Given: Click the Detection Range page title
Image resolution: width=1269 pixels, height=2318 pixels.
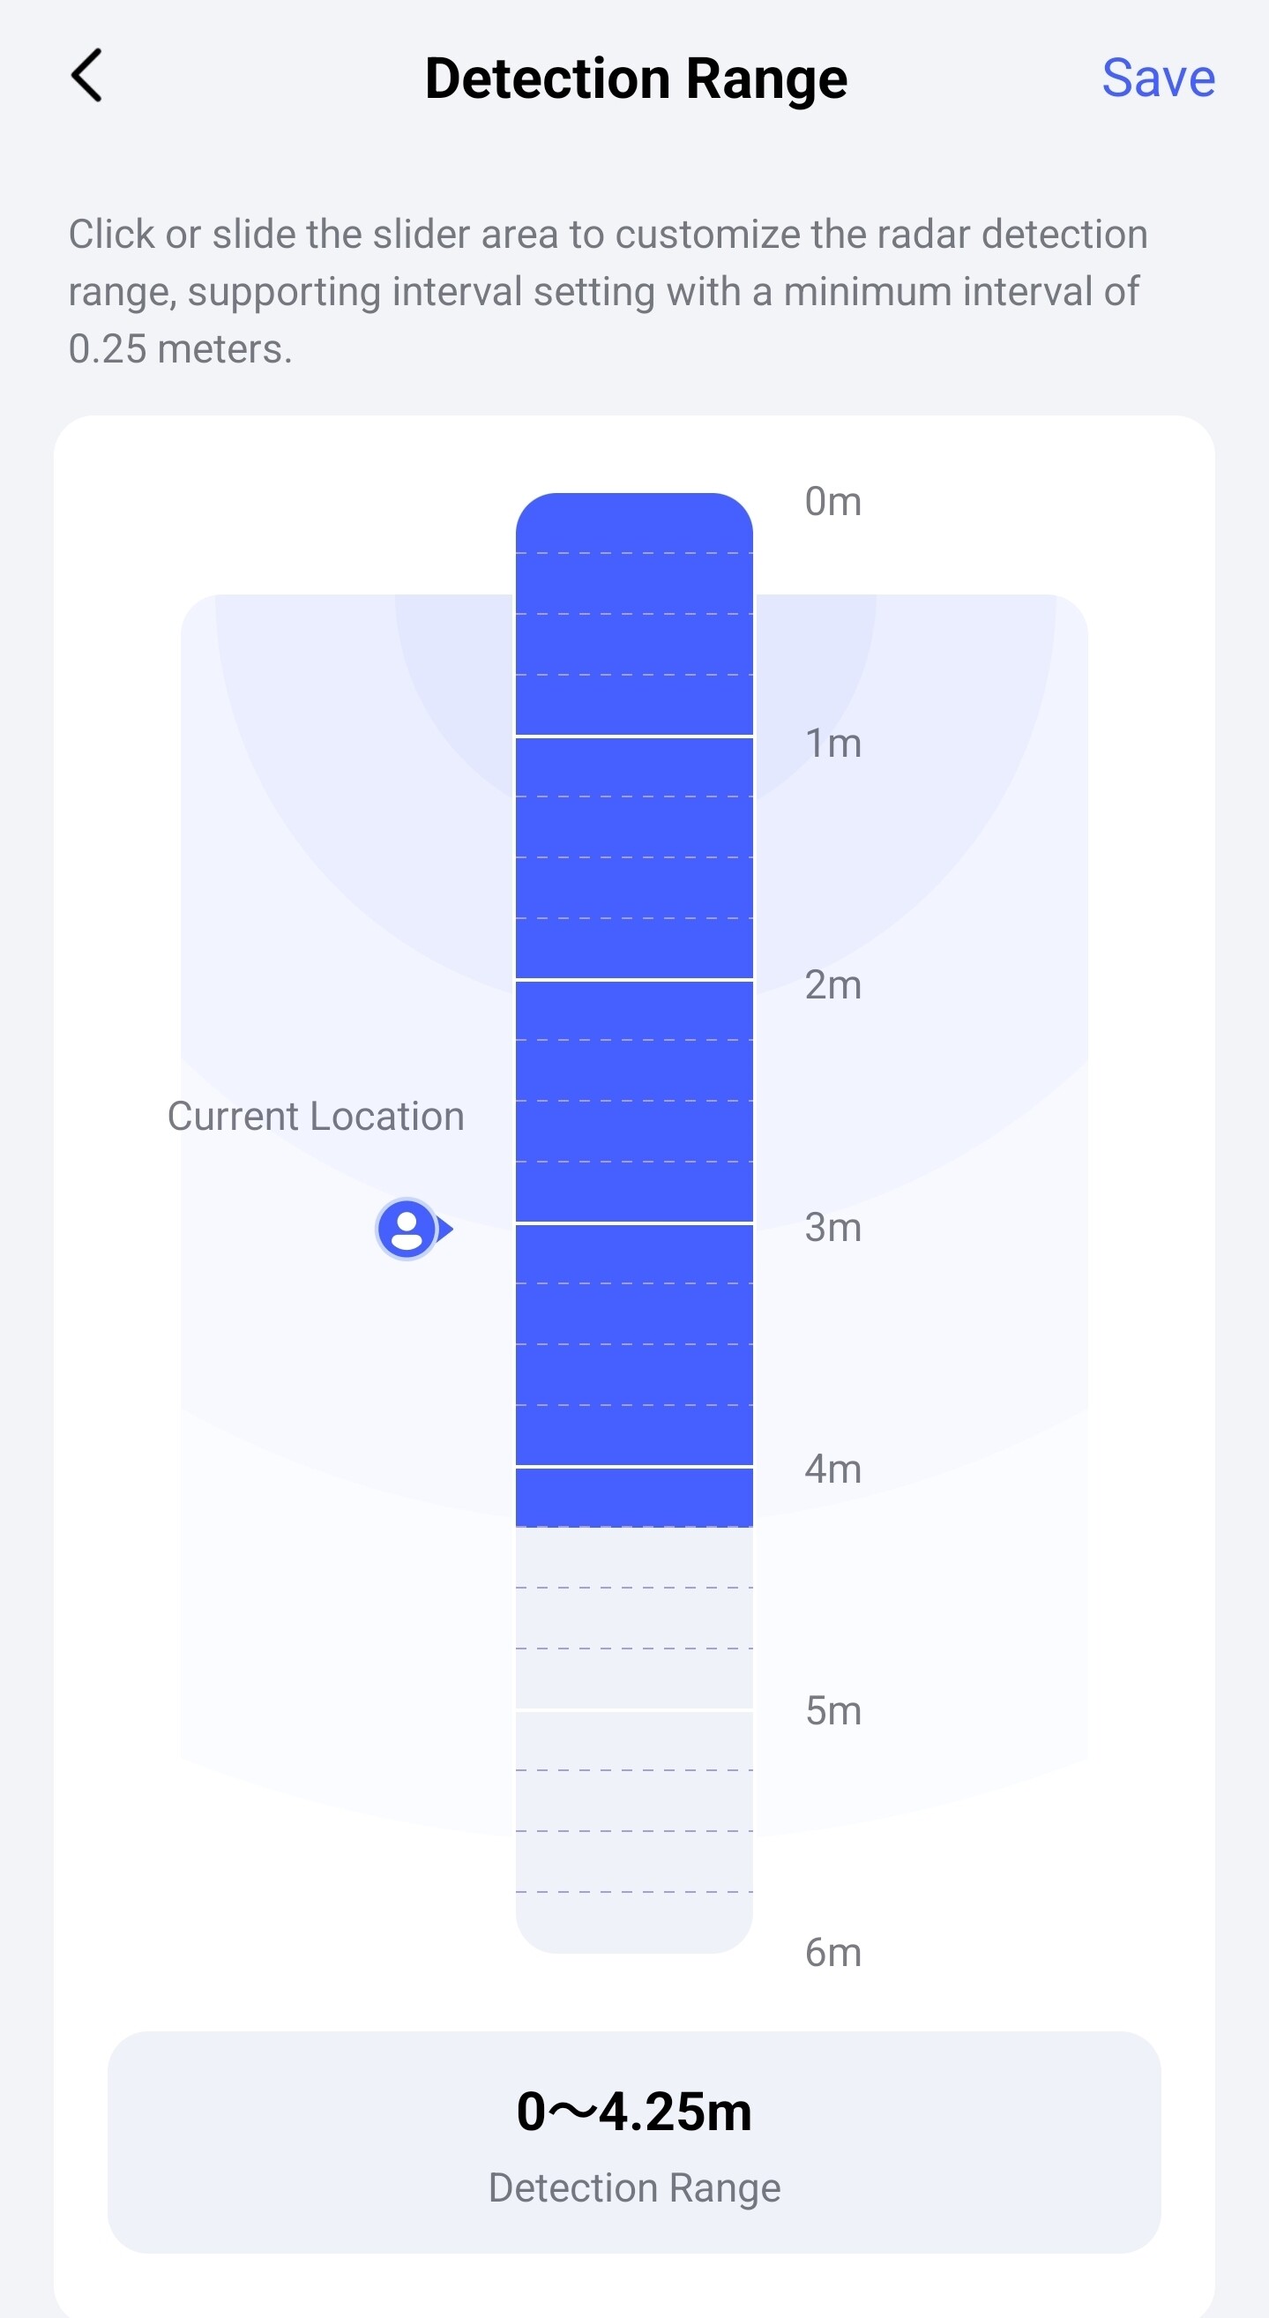Looking at the screenshot, I should click(635, 79).
